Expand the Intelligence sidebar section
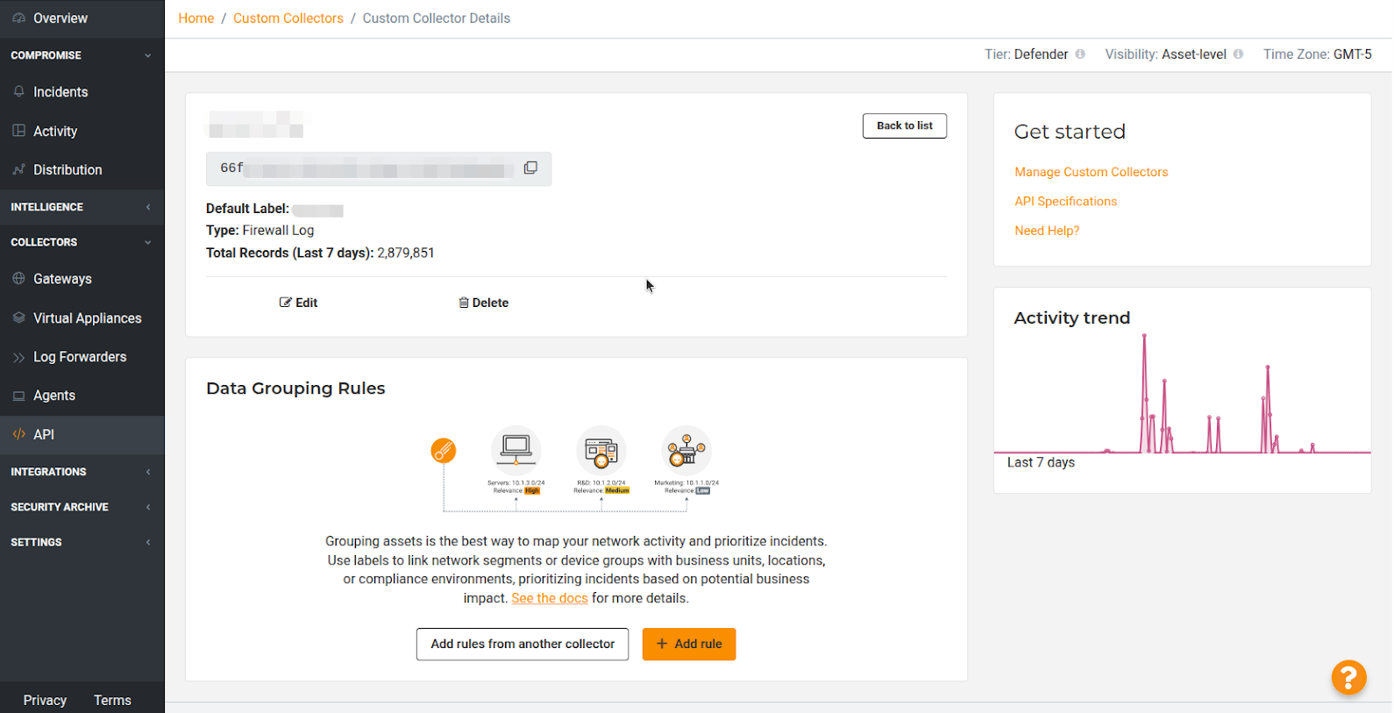The height and width of the screenshot is (713, 1394). click(x=147, y=207)
